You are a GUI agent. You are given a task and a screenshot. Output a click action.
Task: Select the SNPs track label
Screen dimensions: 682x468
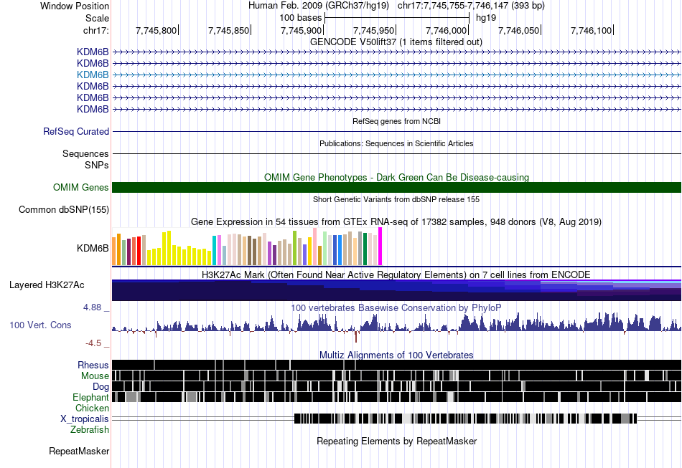click(97, 165)
